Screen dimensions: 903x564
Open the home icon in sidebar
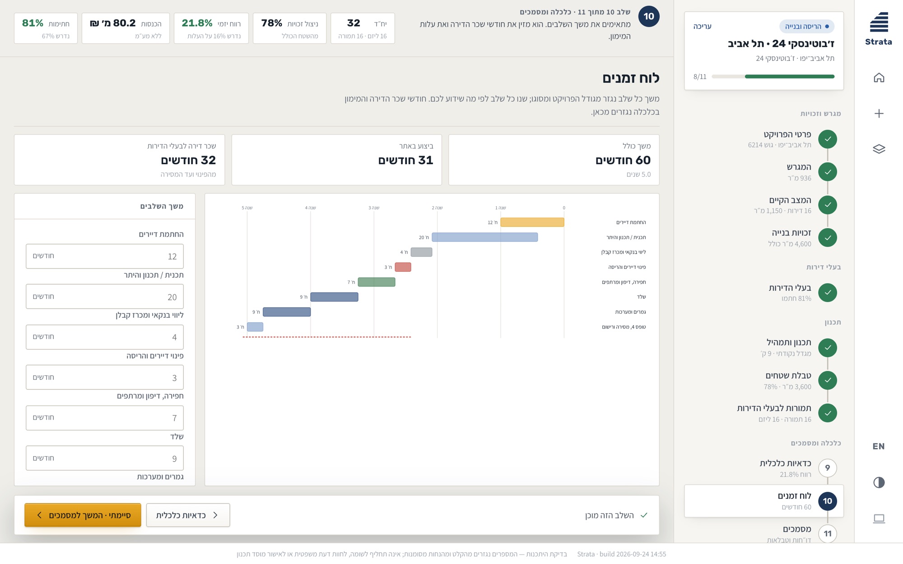click(879, 78)
